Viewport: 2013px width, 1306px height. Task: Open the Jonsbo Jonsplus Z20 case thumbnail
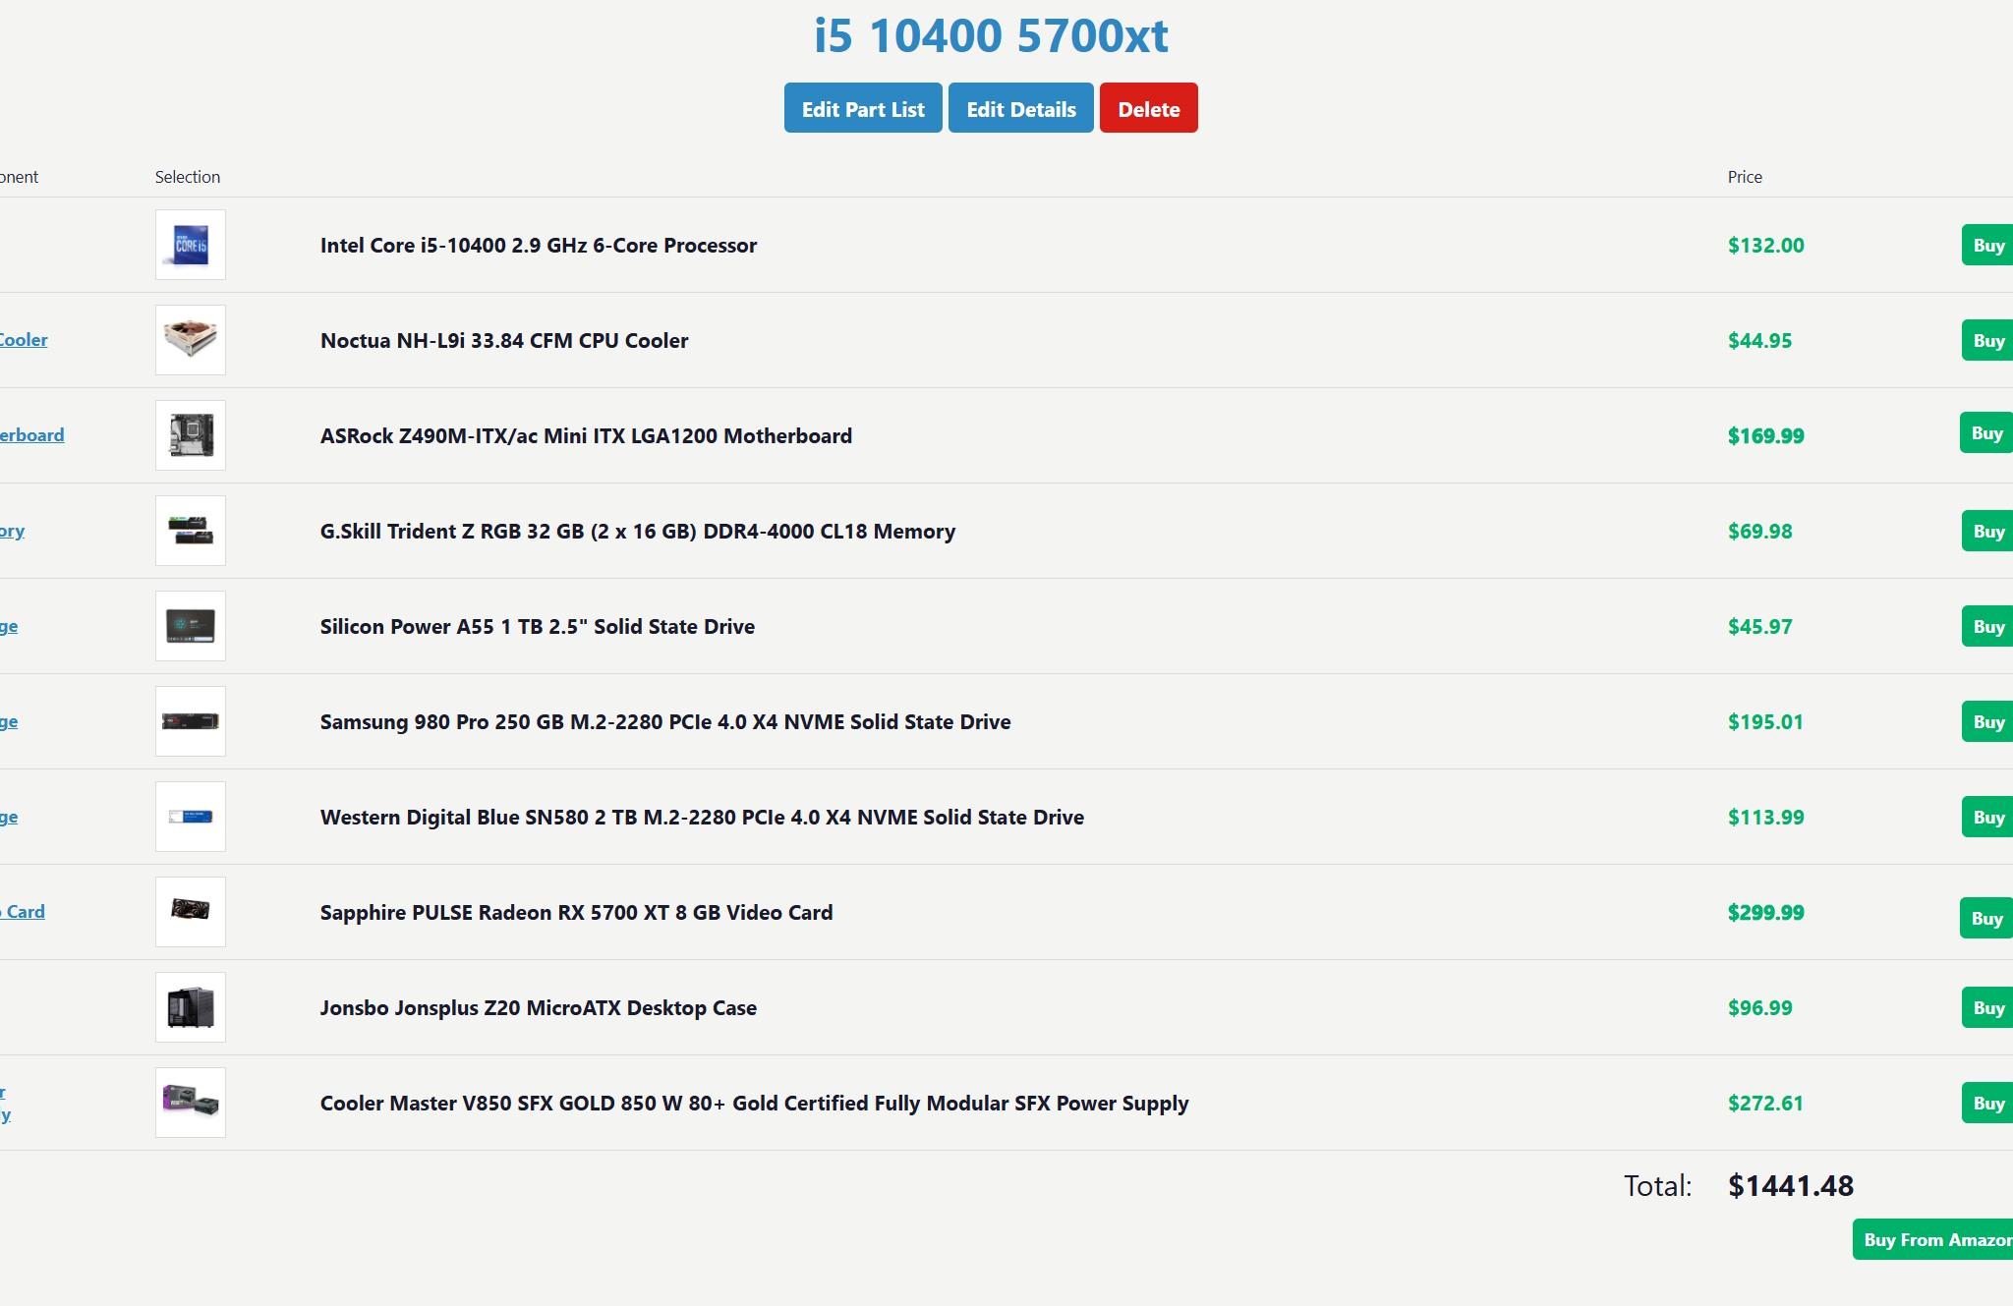coord(191,1007)
